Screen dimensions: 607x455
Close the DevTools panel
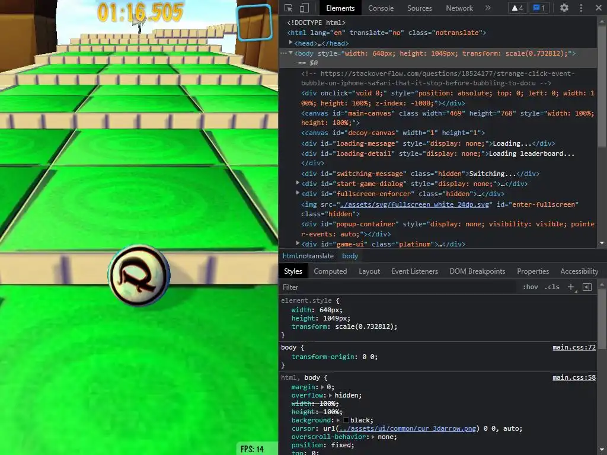[598, 8]
